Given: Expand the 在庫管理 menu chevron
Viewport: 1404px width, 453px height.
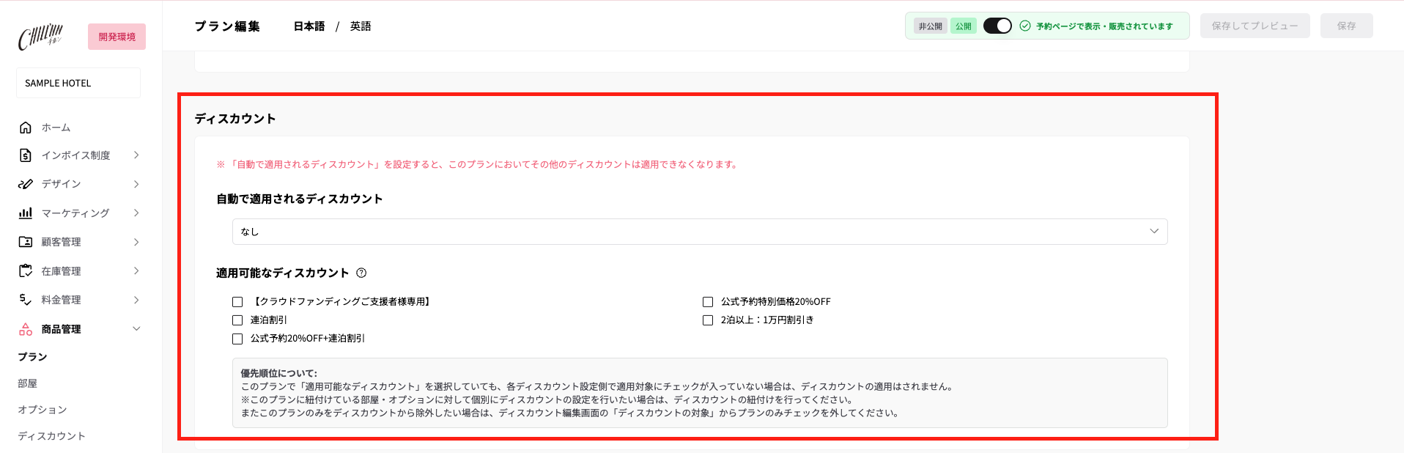Looking at the screenshot, I should click(x=136, y=270).
